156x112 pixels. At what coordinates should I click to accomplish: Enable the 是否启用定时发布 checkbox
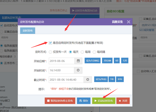coord(50,43)
